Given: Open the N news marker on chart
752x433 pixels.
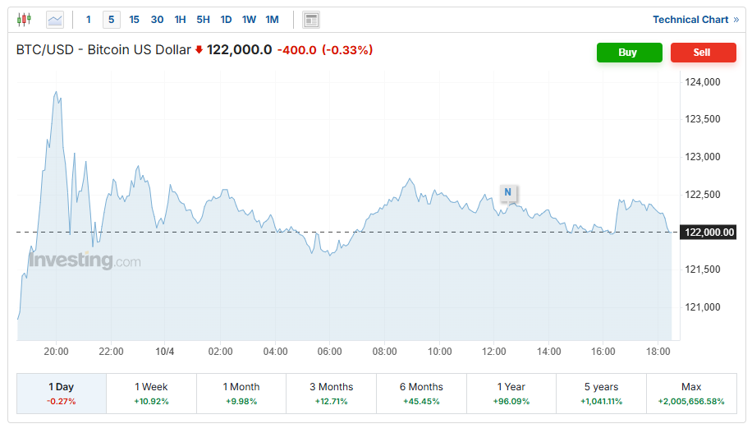Looking at the screenshot, I should pyautogui.click(x=508, y=192).
